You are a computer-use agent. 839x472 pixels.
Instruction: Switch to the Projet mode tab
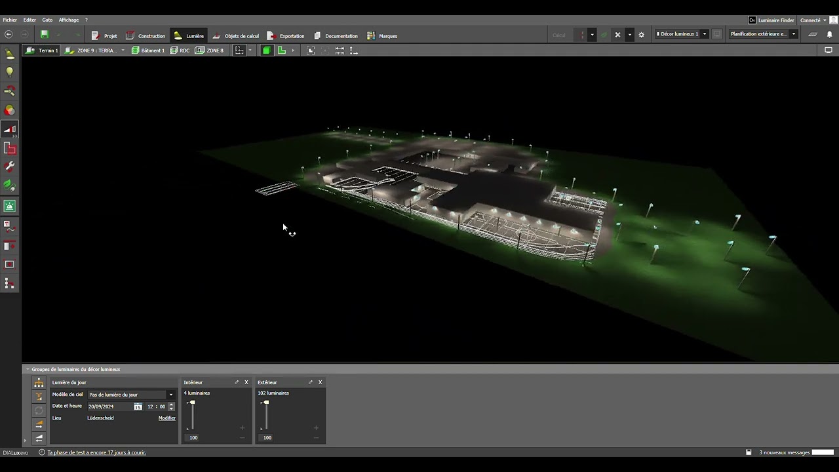pos(104,36)
